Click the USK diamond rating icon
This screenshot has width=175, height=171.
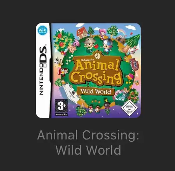click(129, 107)
